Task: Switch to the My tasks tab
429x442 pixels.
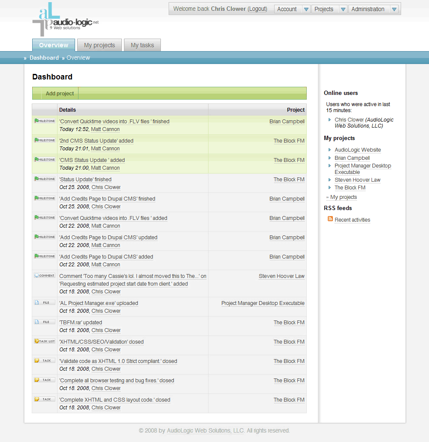Action: 142,45
